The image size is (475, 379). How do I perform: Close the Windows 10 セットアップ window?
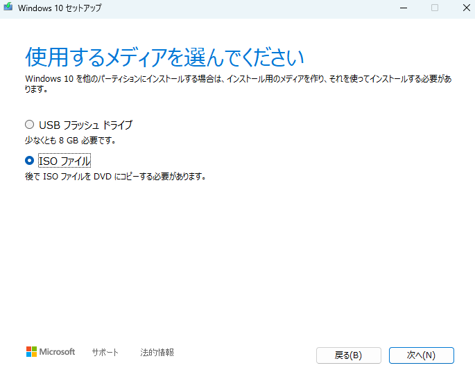tap(467, 8)
